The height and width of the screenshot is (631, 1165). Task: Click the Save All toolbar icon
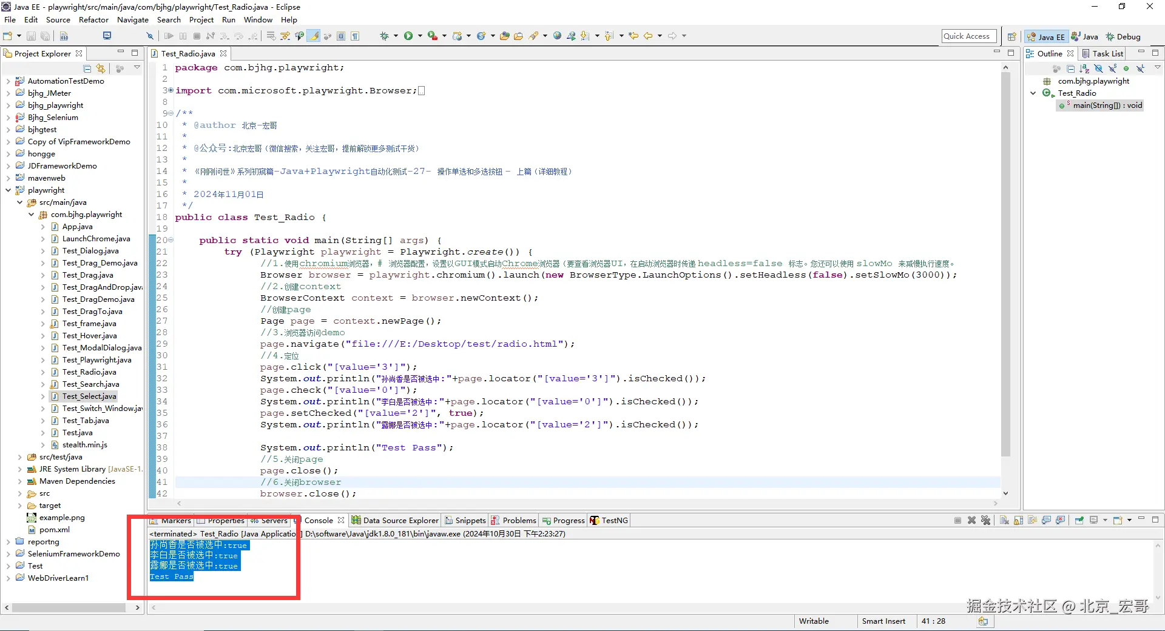(45, 36)
